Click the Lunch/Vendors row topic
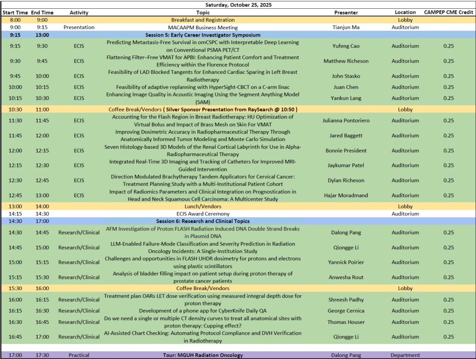The height and width of the screenshot is (359, 476). click(x=203, y=206)
